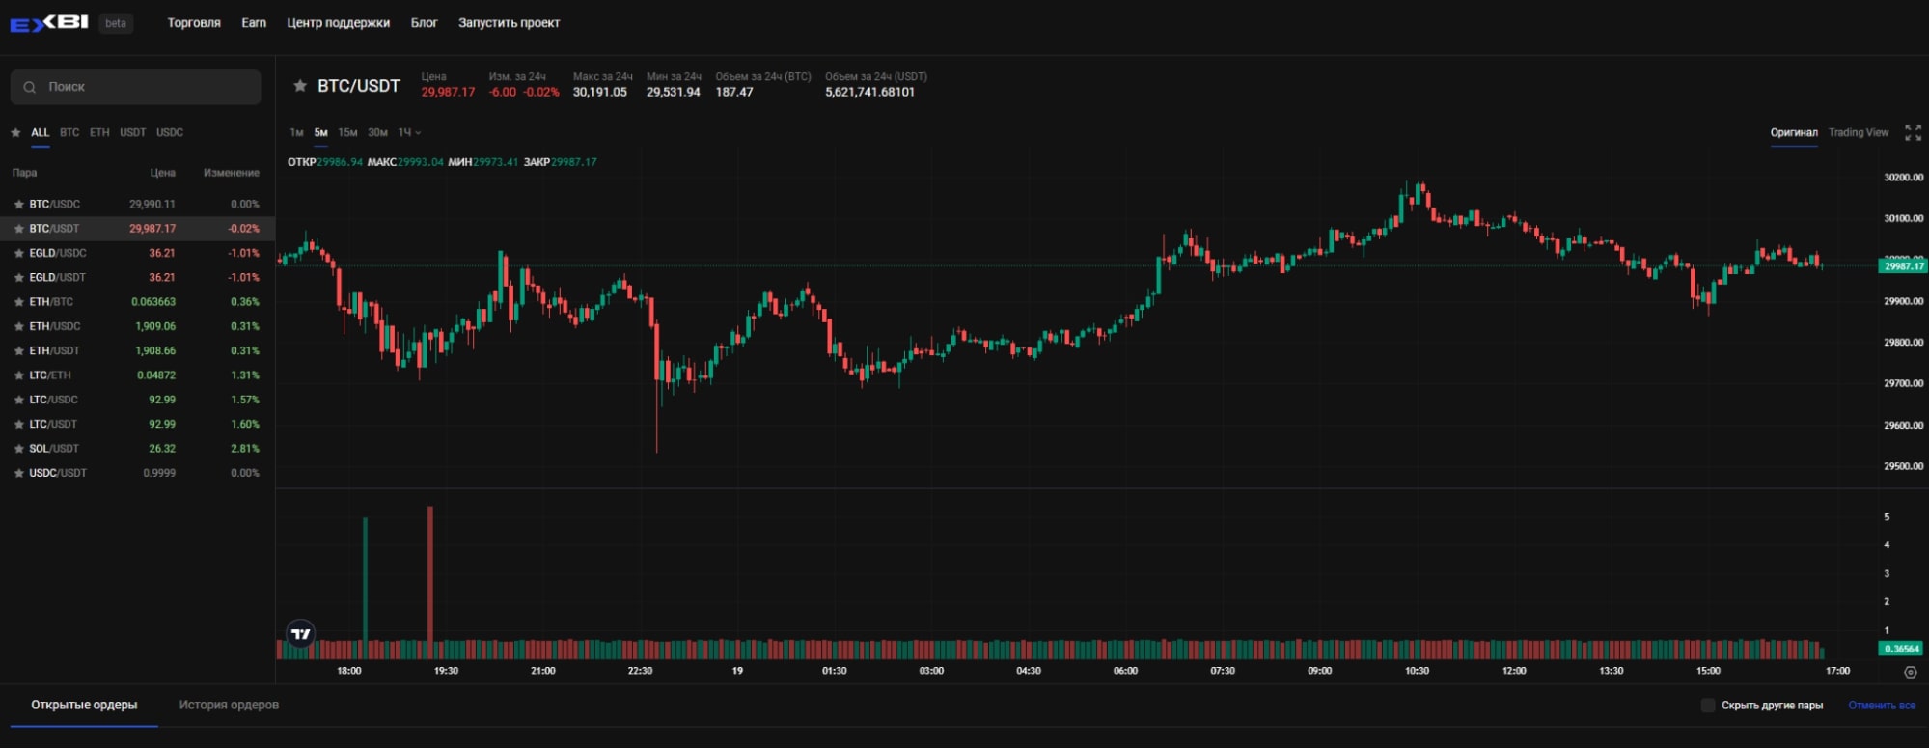Click the 5,621,741.68101 USDT volume value
This screenshot has height=749, width=1929.
point(869,93)
